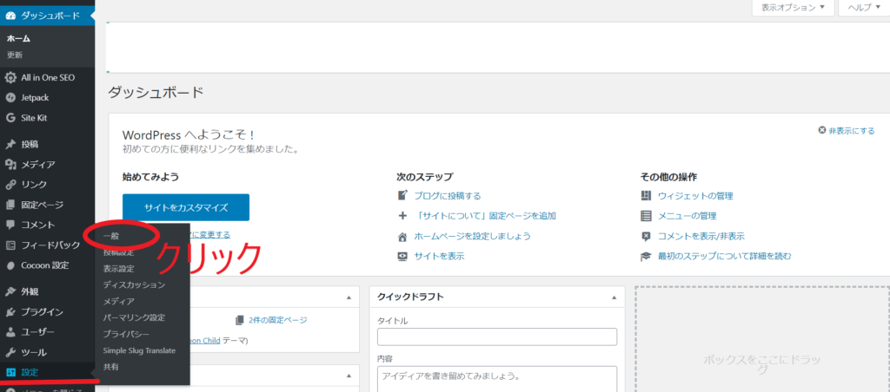This screenshot has width=890, height=392.
Task: Click the edit icon beside ブログに投稿する
Action: 403,195
